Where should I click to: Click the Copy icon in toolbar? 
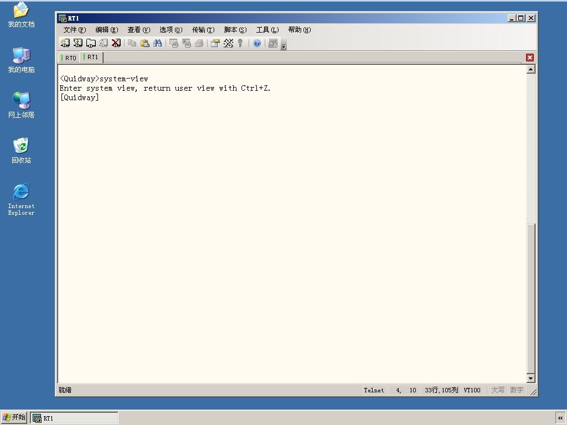pos(132,43)
